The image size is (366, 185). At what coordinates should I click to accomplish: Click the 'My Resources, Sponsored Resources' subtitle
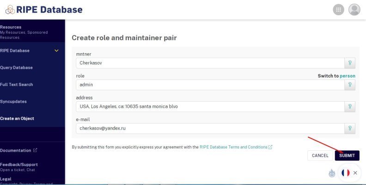(x=24, y=35)
